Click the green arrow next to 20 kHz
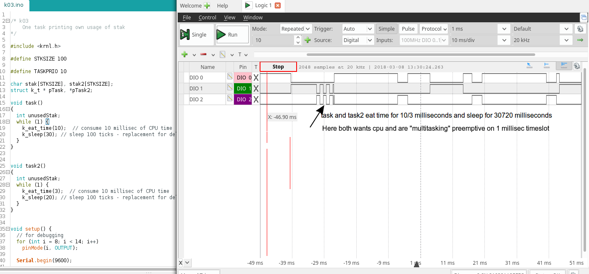 point(580,40)
